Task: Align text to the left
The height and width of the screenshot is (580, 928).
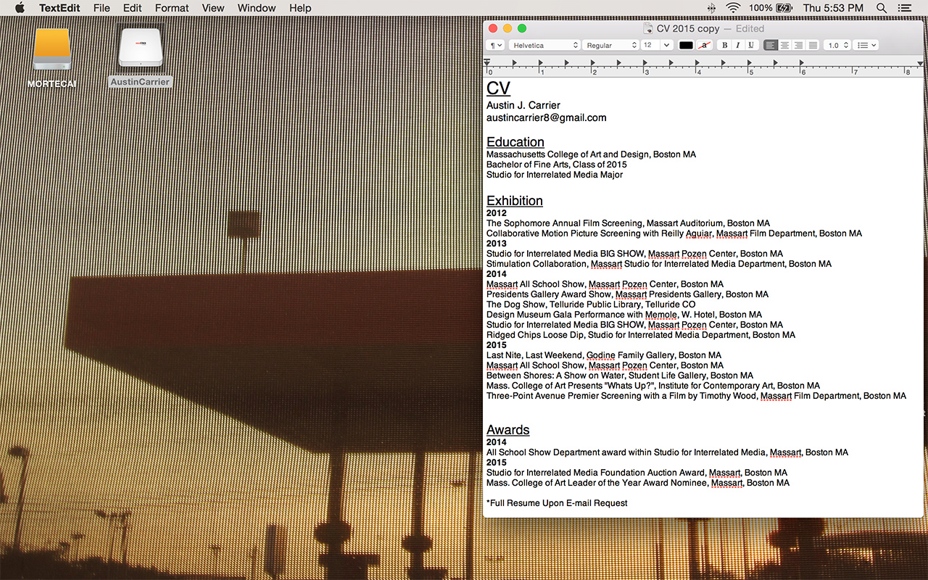Action: pos(770,45)
